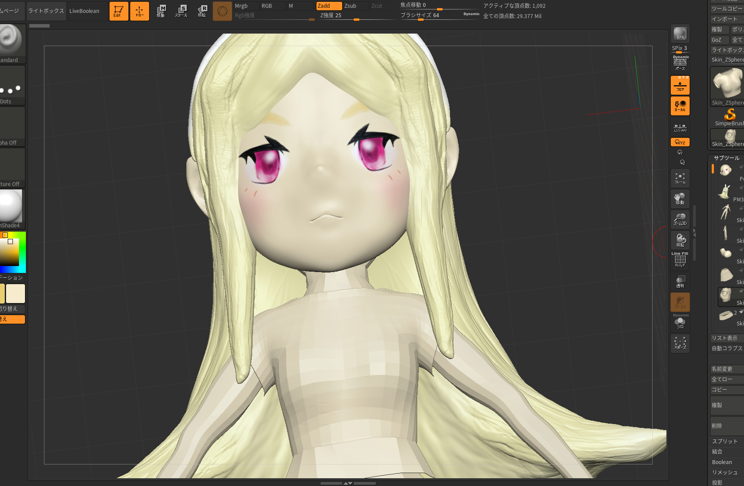The image size is (744, 486).
Task: Toggle Line Fill PolyF display
Action: coord(680,260)
